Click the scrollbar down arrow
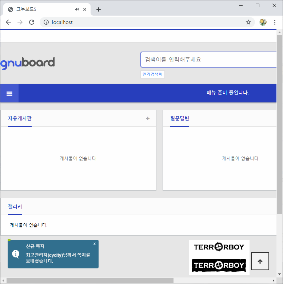This screenshot has width=283, height=284. (x=279, y=274)
